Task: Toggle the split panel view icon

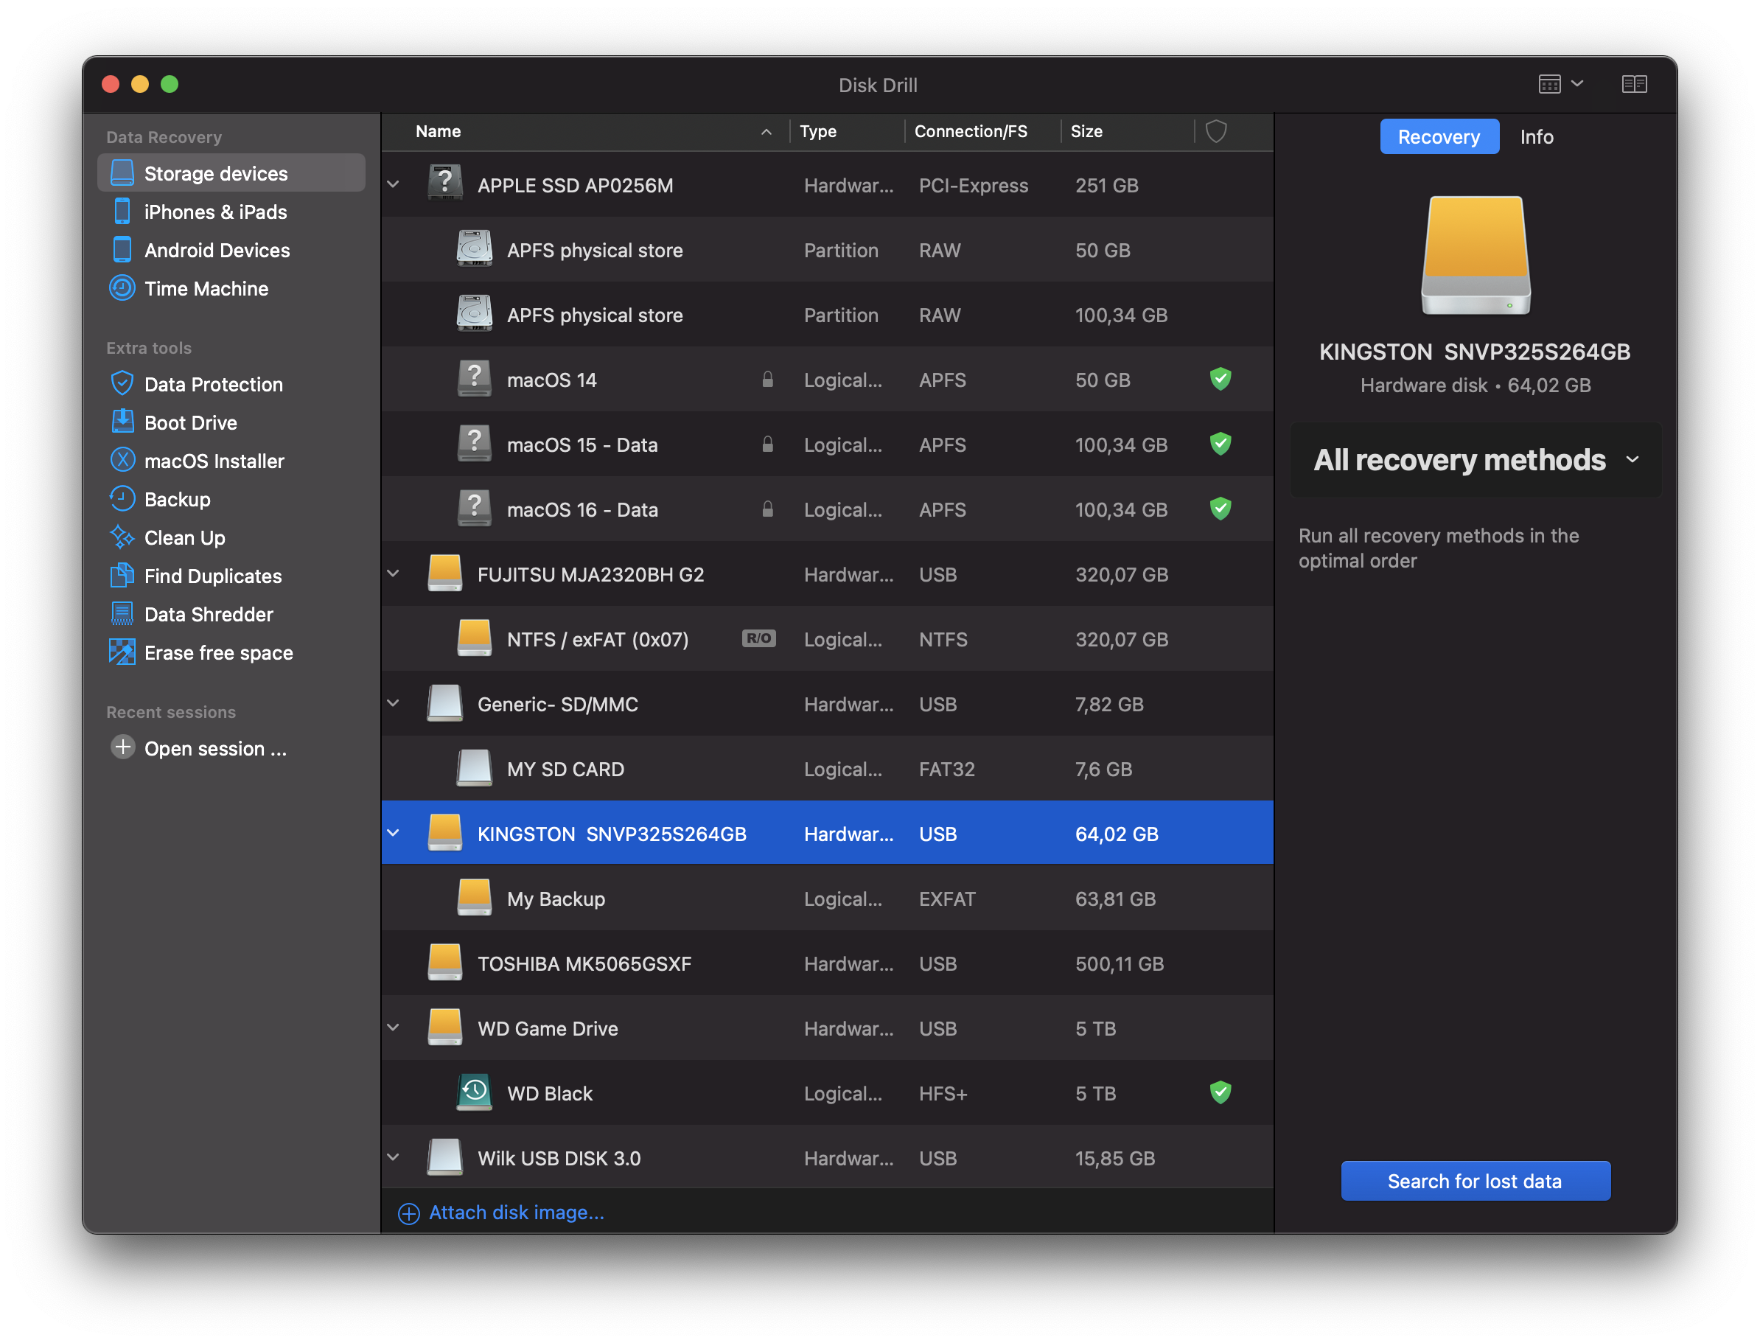Action: click(1634, 84)
